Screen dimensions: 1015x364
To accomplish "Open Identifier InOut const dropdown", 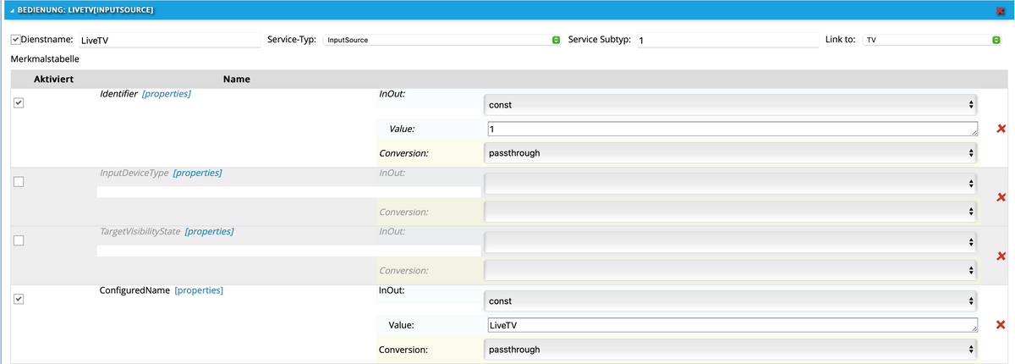I will click(x=731, y=105).
